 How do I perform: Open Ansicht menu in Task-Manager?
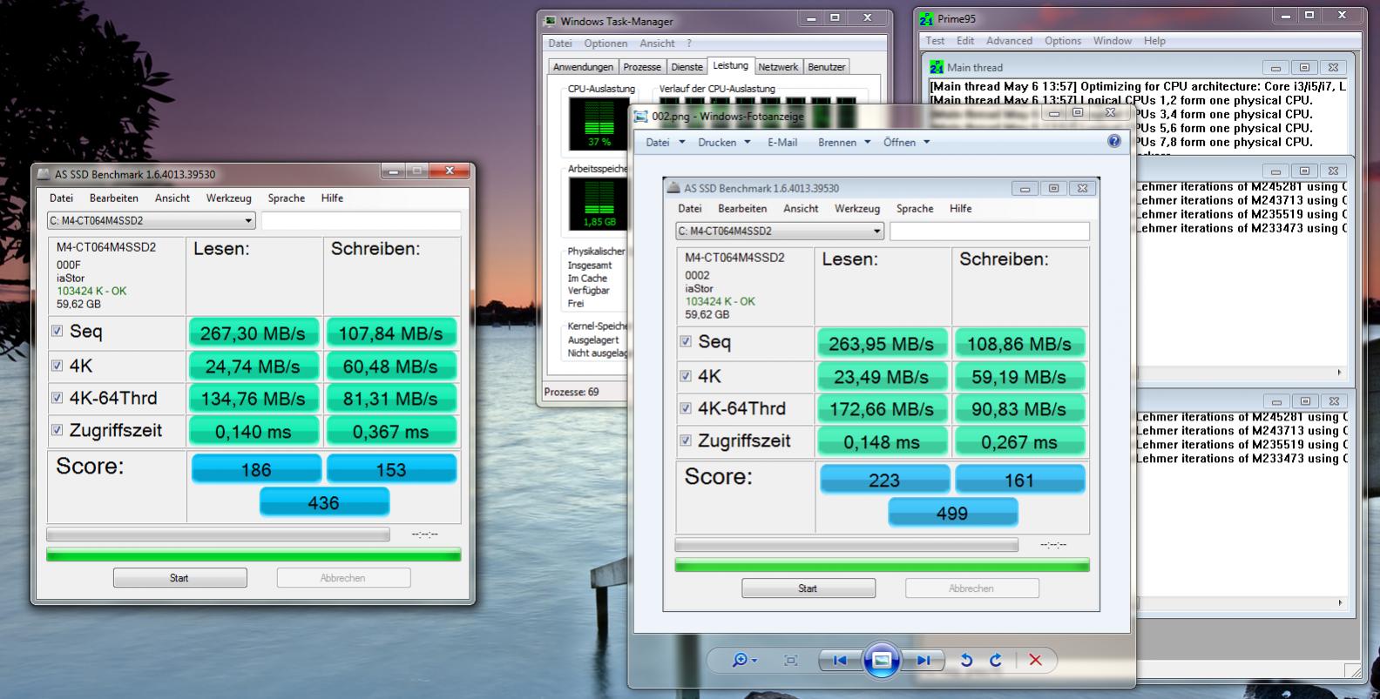[x=657, y=44]
